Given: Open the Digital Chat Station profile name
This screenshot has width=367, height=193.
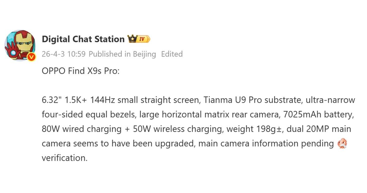Looking at the screenshot, I should click(x=83, y=39).
